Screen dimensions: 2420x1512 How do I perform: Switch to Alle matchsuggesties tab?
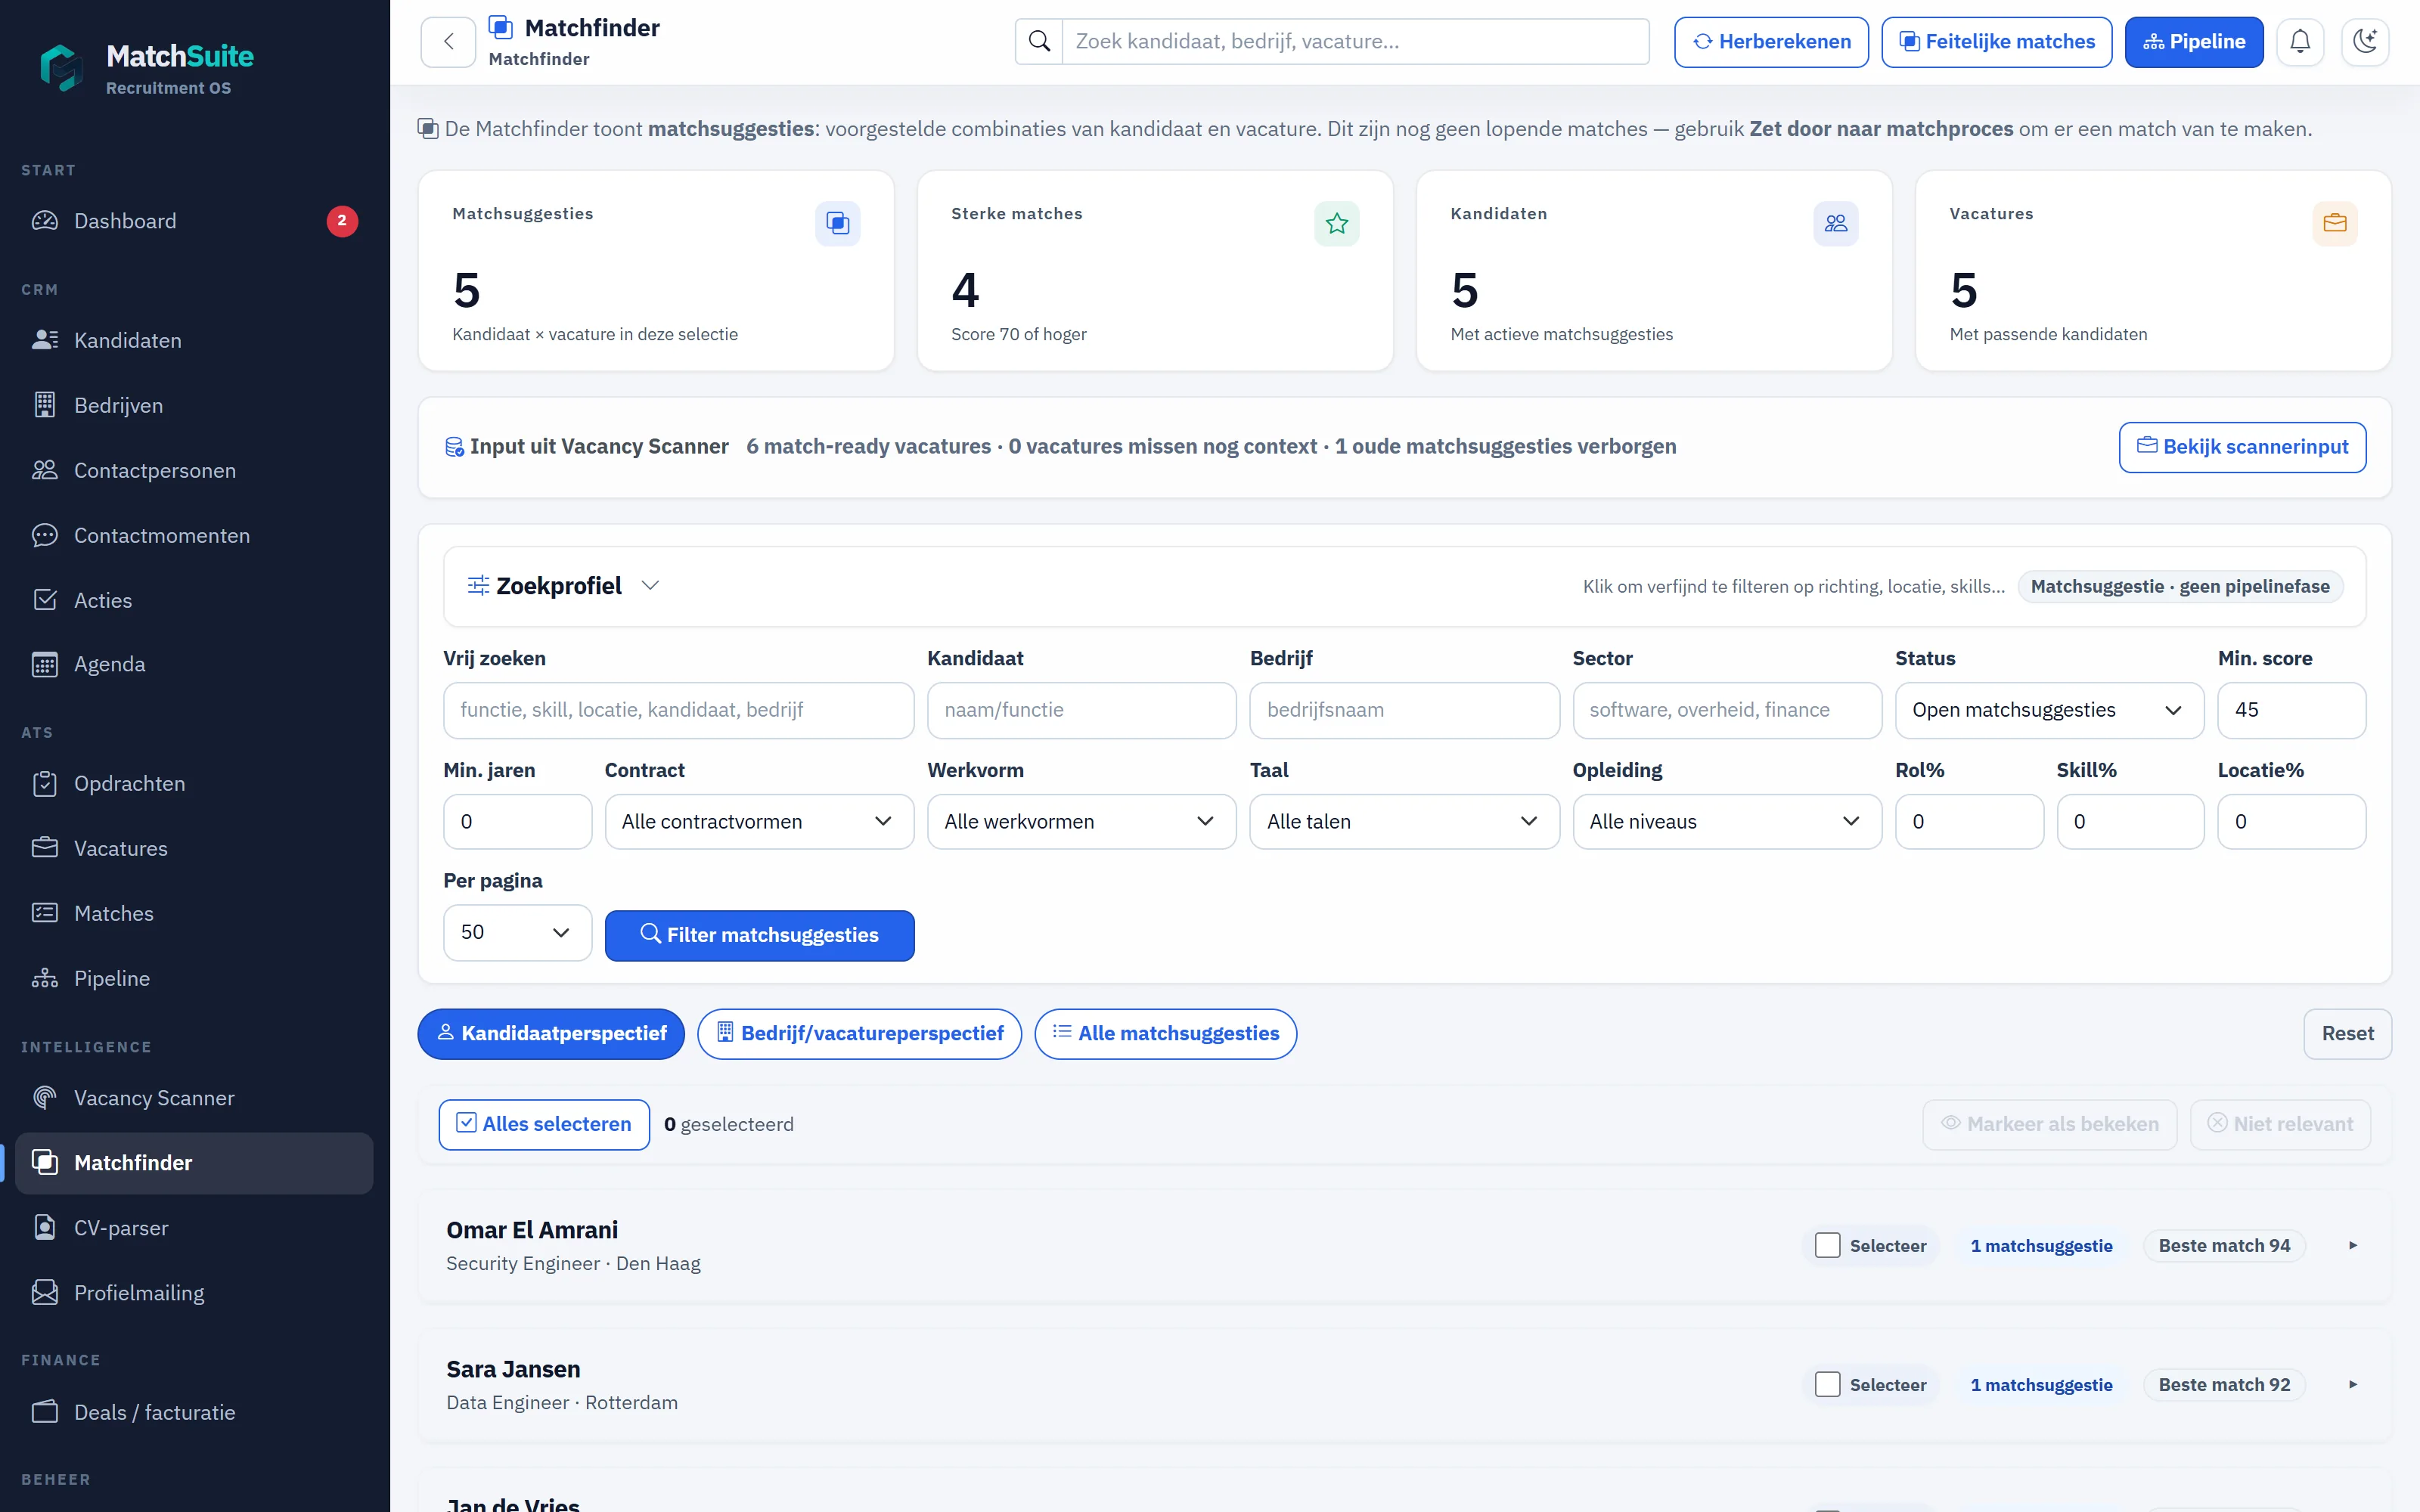coord(1166,1034)
